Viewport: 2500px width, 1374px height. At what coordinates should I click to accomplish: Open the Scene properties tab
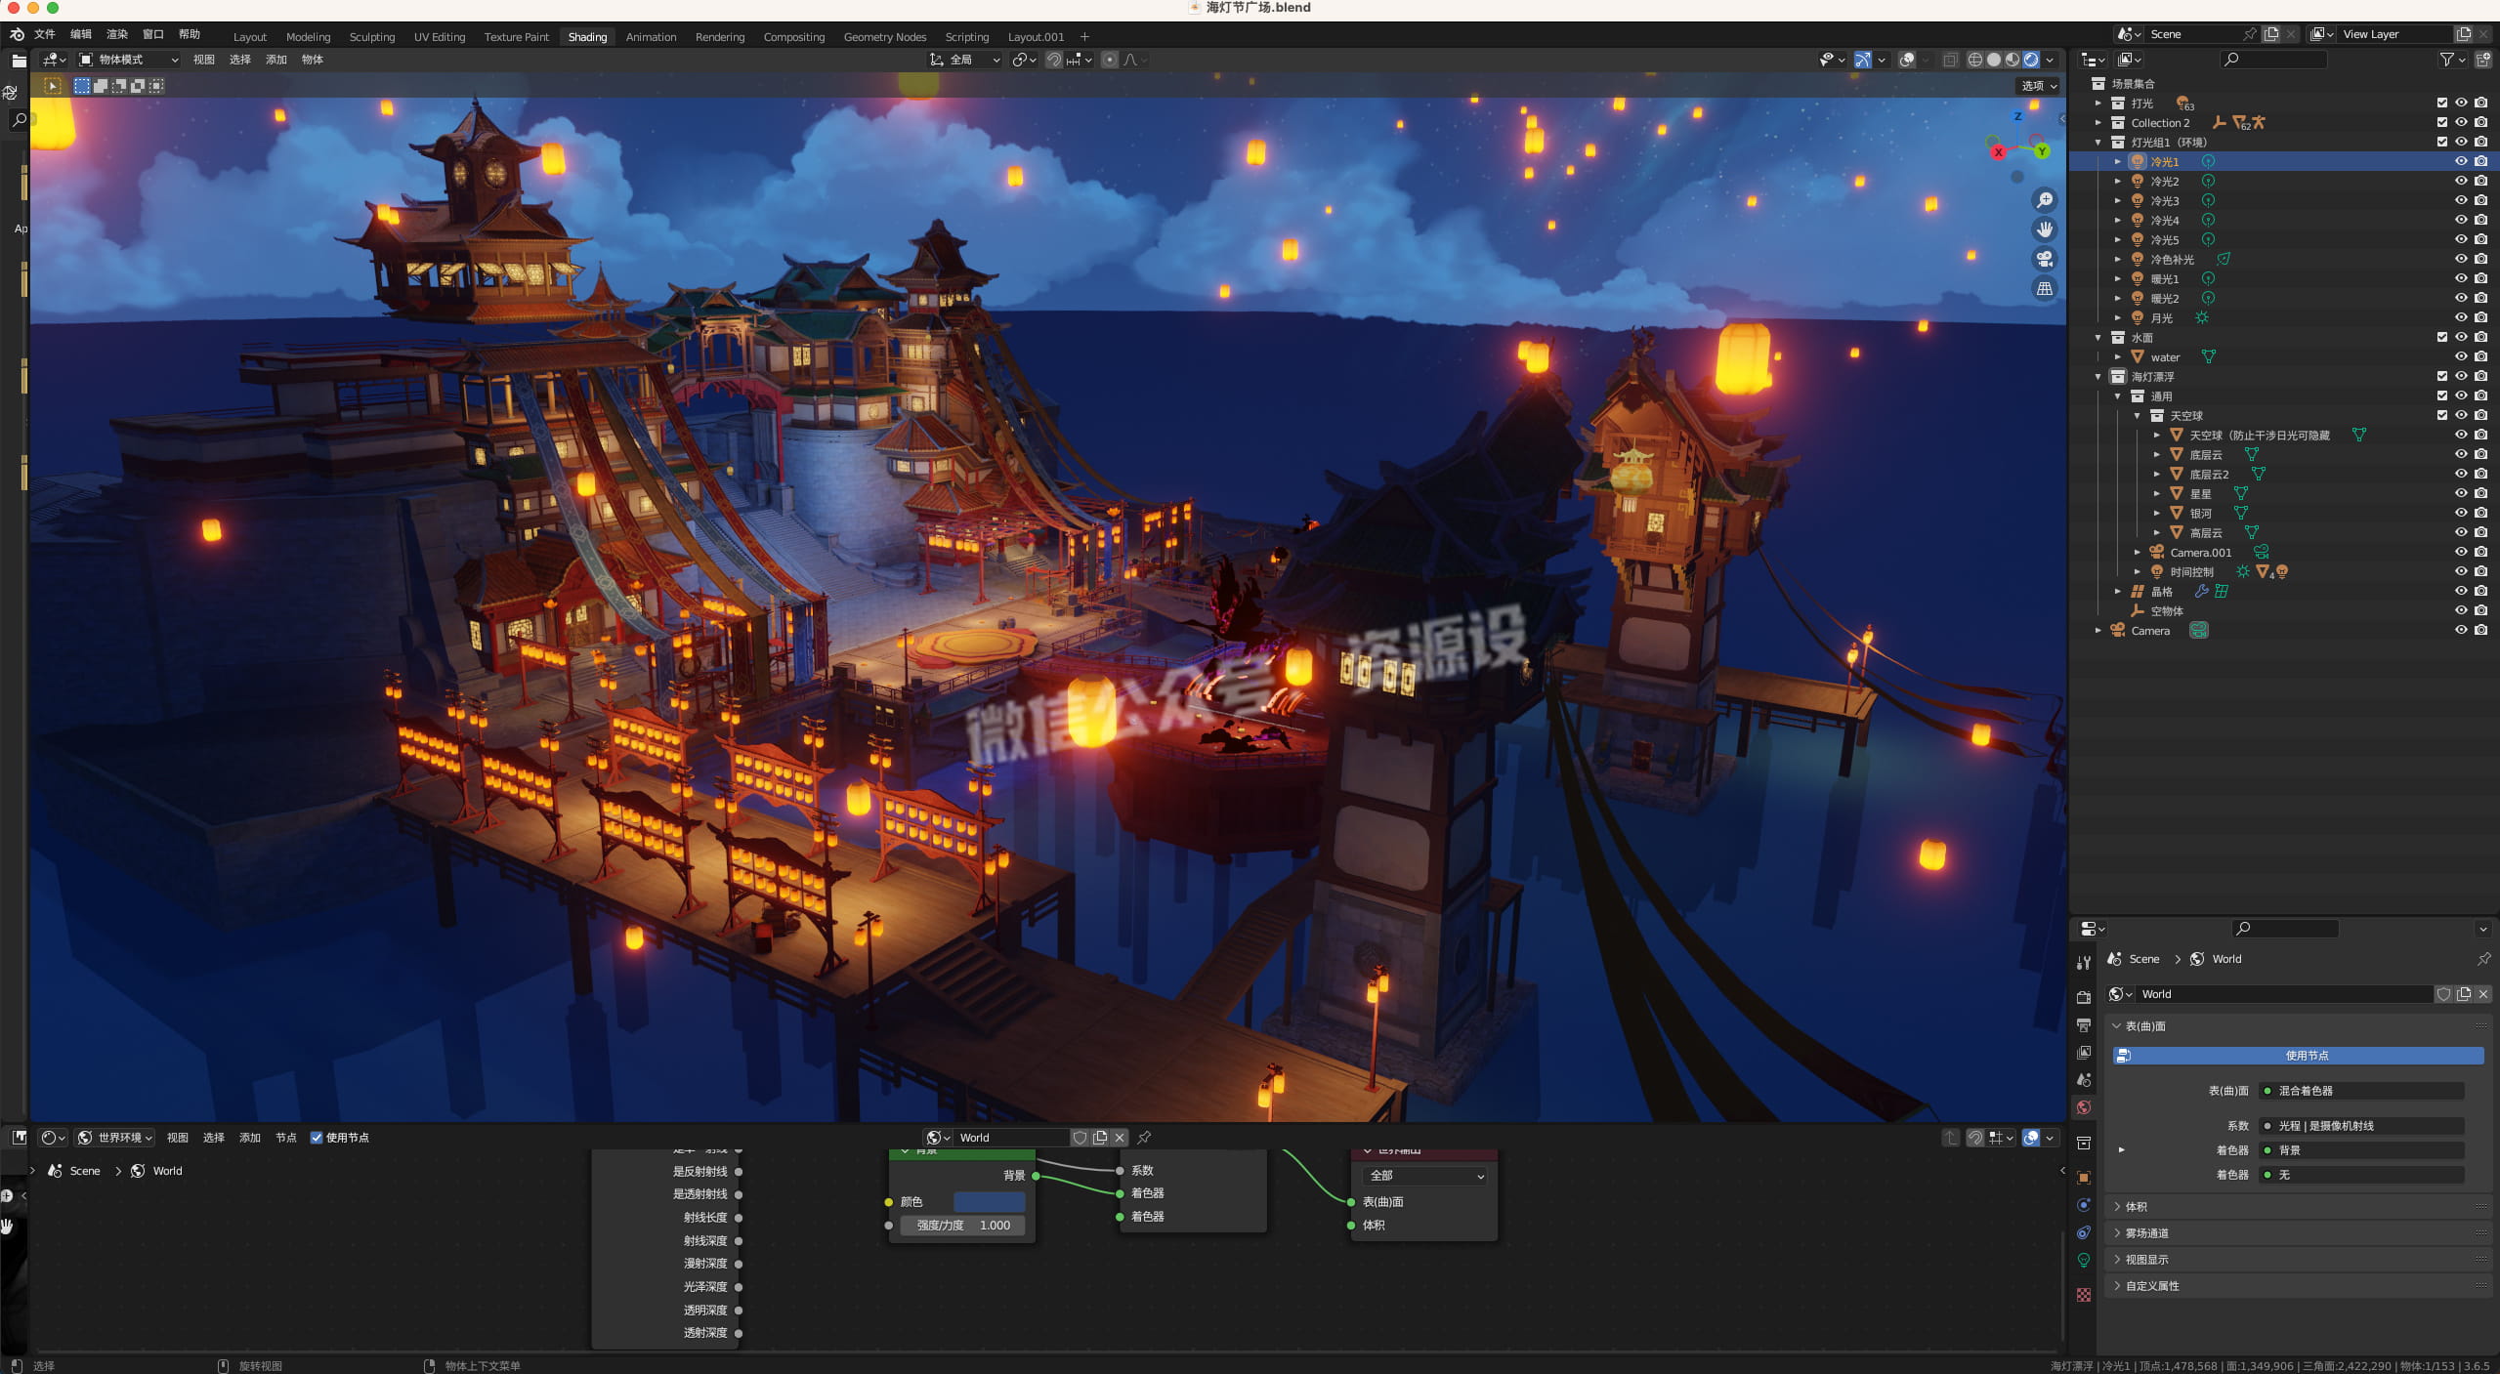[2084, 1079]
